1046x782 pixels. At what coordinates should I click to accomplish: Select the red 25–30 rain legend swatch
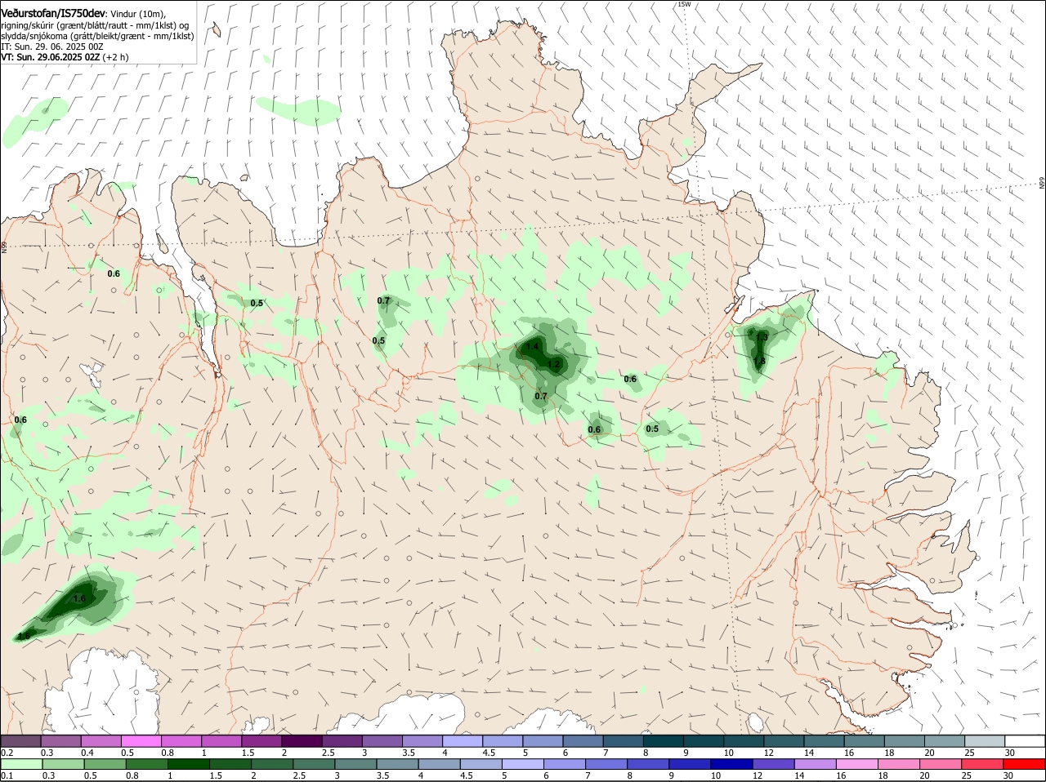982,764
